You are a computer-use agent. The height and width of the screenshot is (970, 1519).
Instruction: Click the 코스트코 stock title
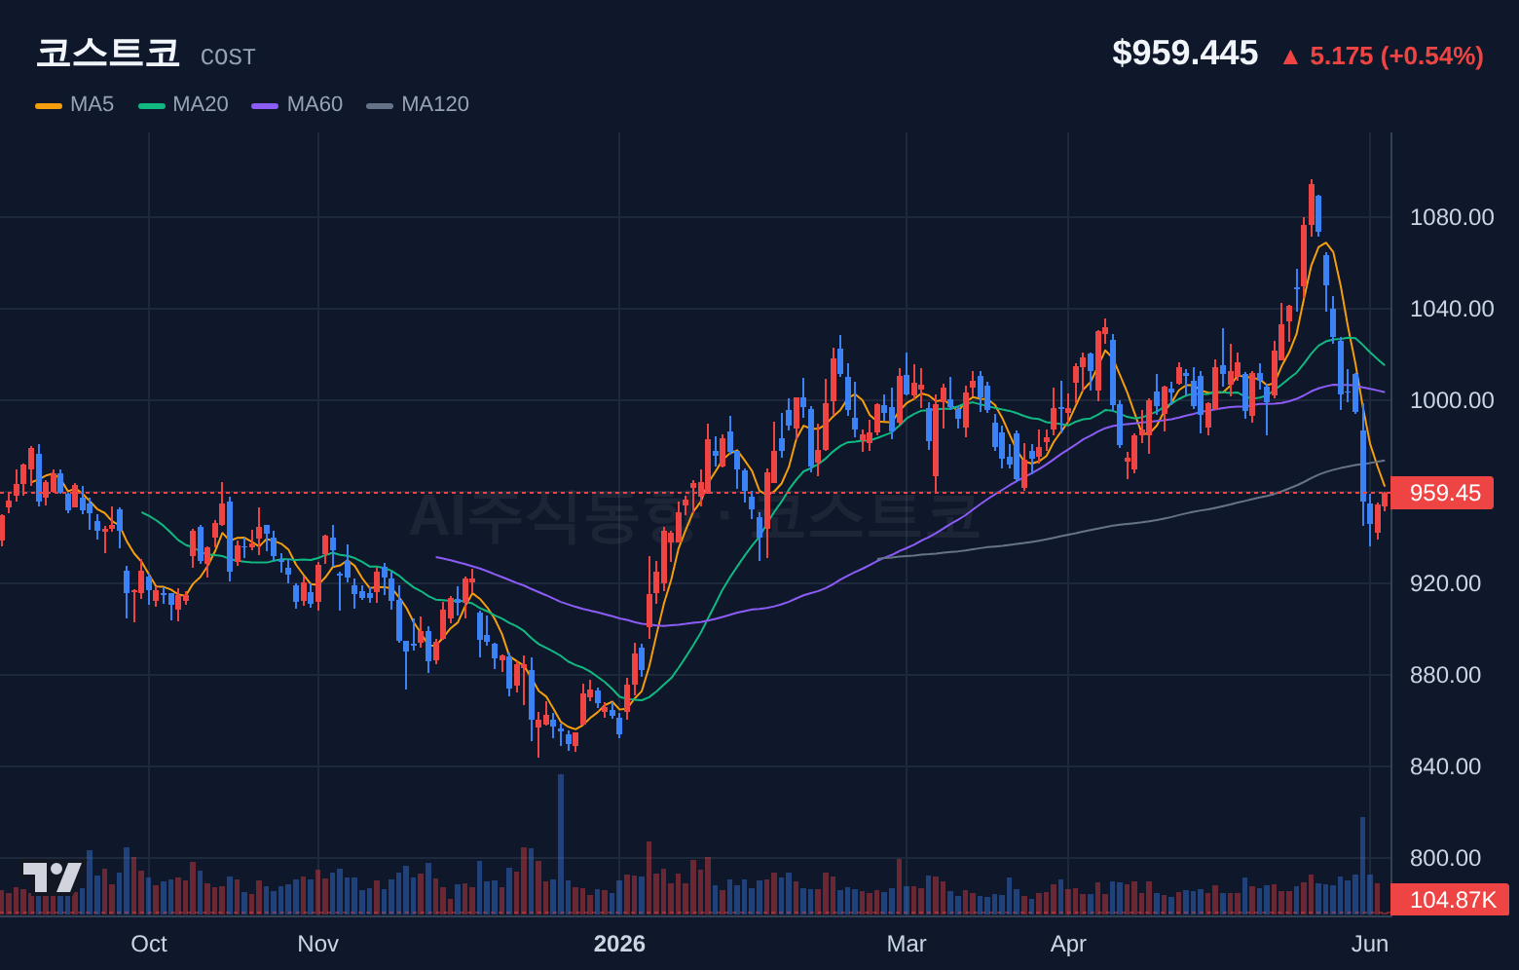108,53
